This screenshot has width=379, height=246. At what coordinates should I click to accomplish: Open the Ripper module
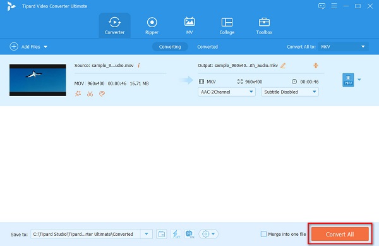coord(152,26)
